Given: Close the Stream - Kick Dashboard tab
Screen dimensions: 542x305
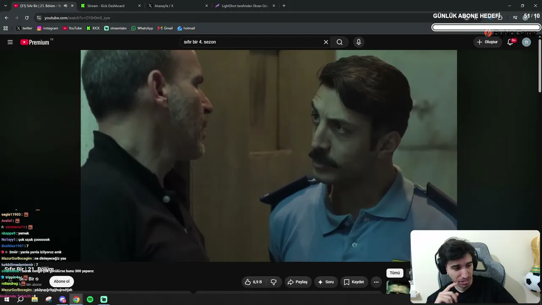Looking at the screenshot, I should coord(139,6).
